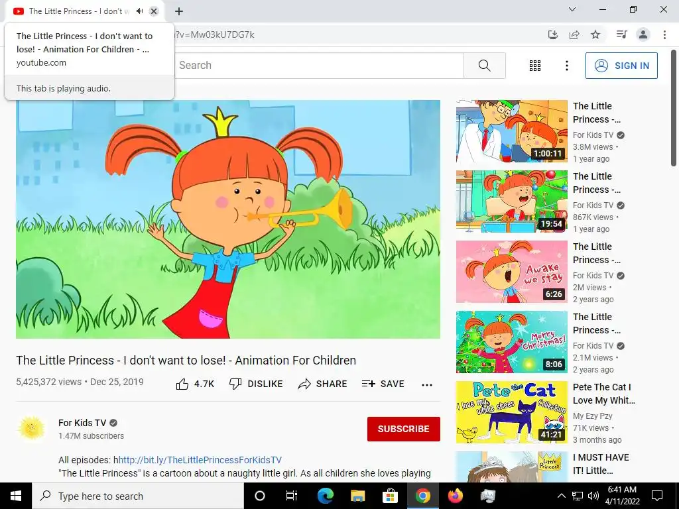
Task: Open Chrome tab search chevron
Action: click(572, 9)
